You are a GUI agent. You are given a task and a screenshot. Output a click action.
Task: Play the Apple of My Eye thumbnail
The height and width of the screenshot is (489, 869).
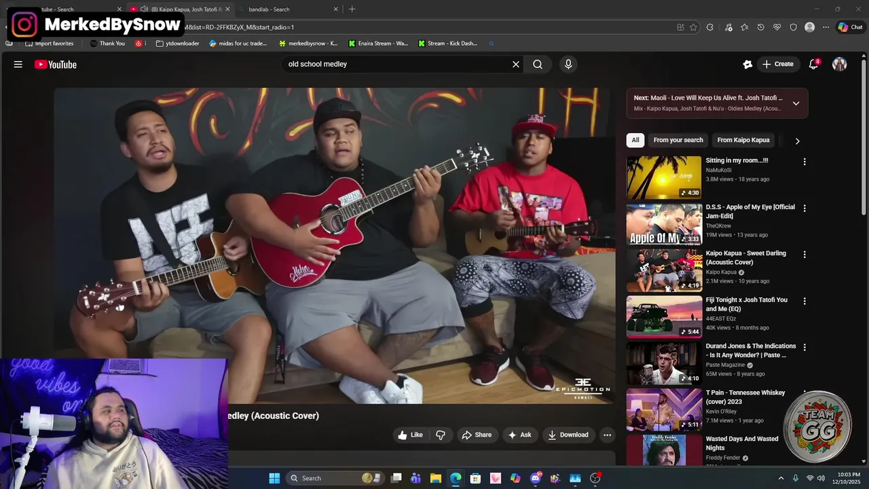[664, 224]
